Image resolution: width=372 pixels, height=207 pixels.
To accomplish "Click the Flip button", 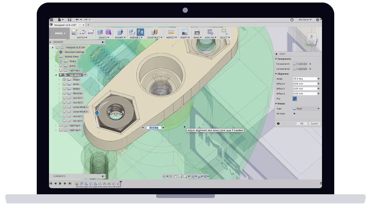I will pyautogui.click(x=294, y=99).
